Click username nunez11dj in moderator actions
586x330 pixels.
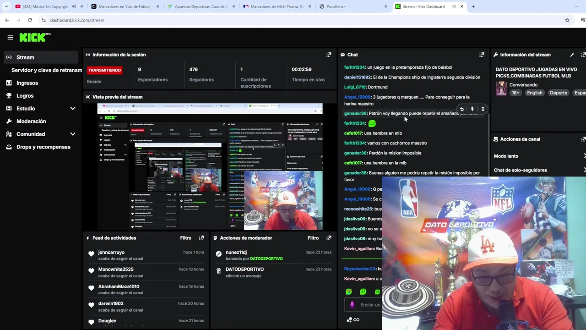(236, 252)
